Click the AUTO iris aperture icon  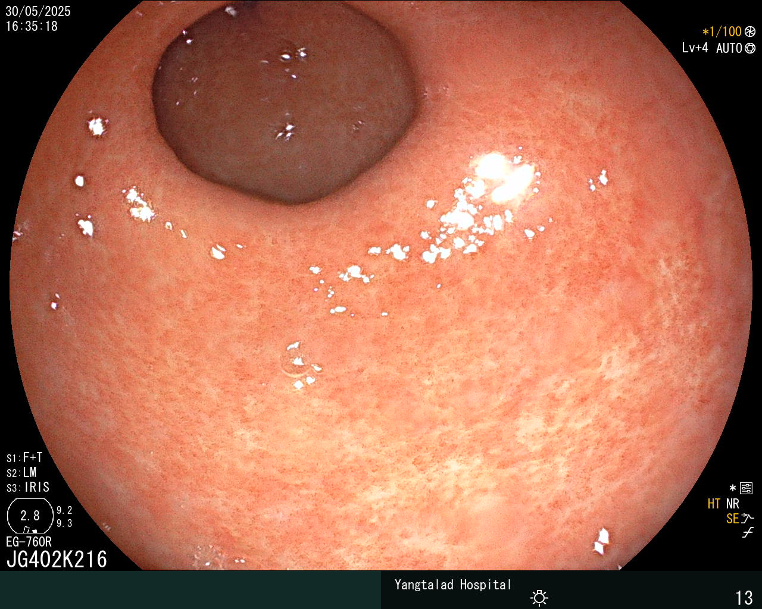pyautogui.click(x=750, y=48)
